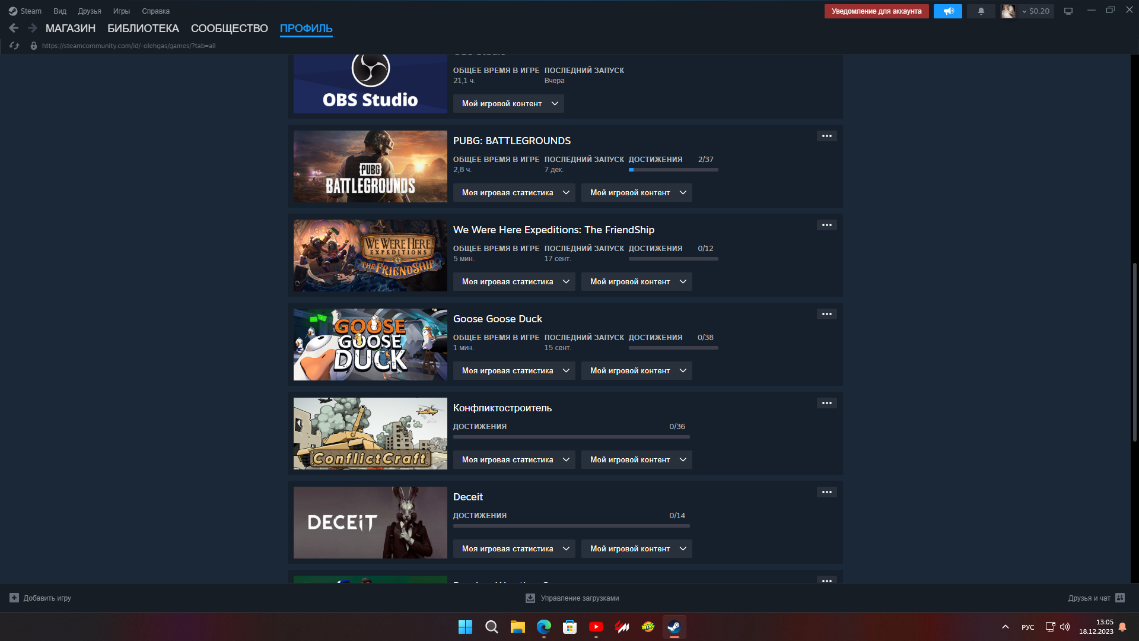Click the OBS Studio game thumbnail
This screenshot has height=641, width=1139.
tap(370, 84)
